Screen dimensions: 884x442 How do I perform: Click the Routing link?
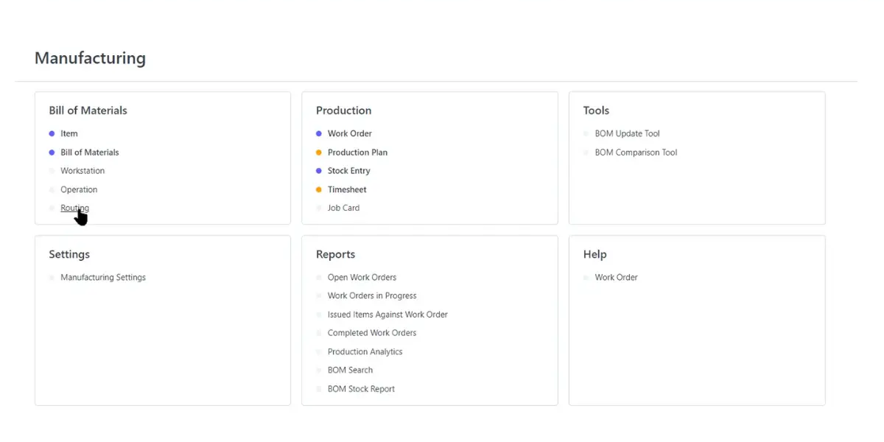tap(74, 208)
